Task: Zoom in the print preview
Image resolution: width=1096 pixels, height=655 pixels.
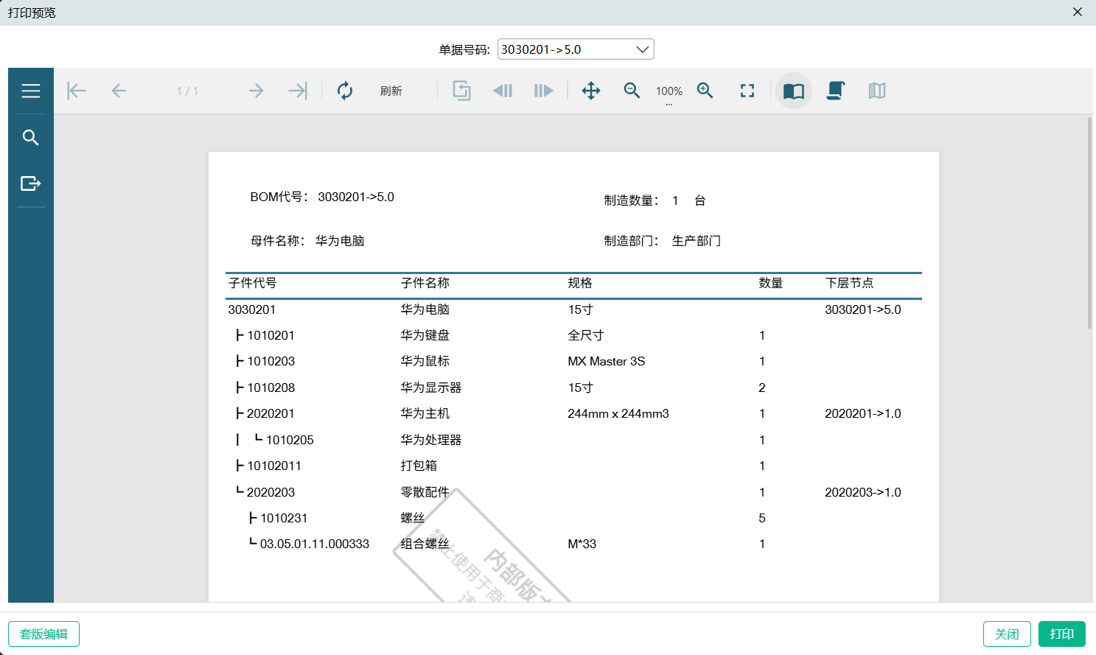Action: [x=705, y=91]
